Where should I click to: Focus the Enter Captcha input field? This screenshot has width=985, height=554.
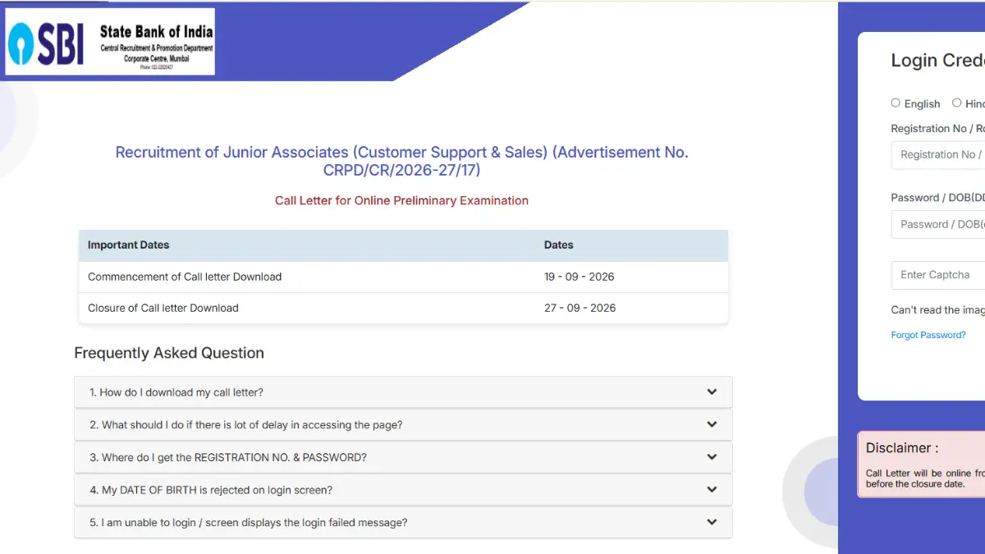[938, 275]
